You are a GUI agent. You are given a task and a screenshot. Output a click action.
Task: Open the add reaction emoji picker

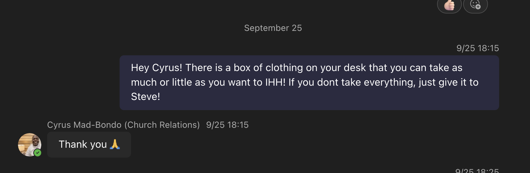coord(475,5)
